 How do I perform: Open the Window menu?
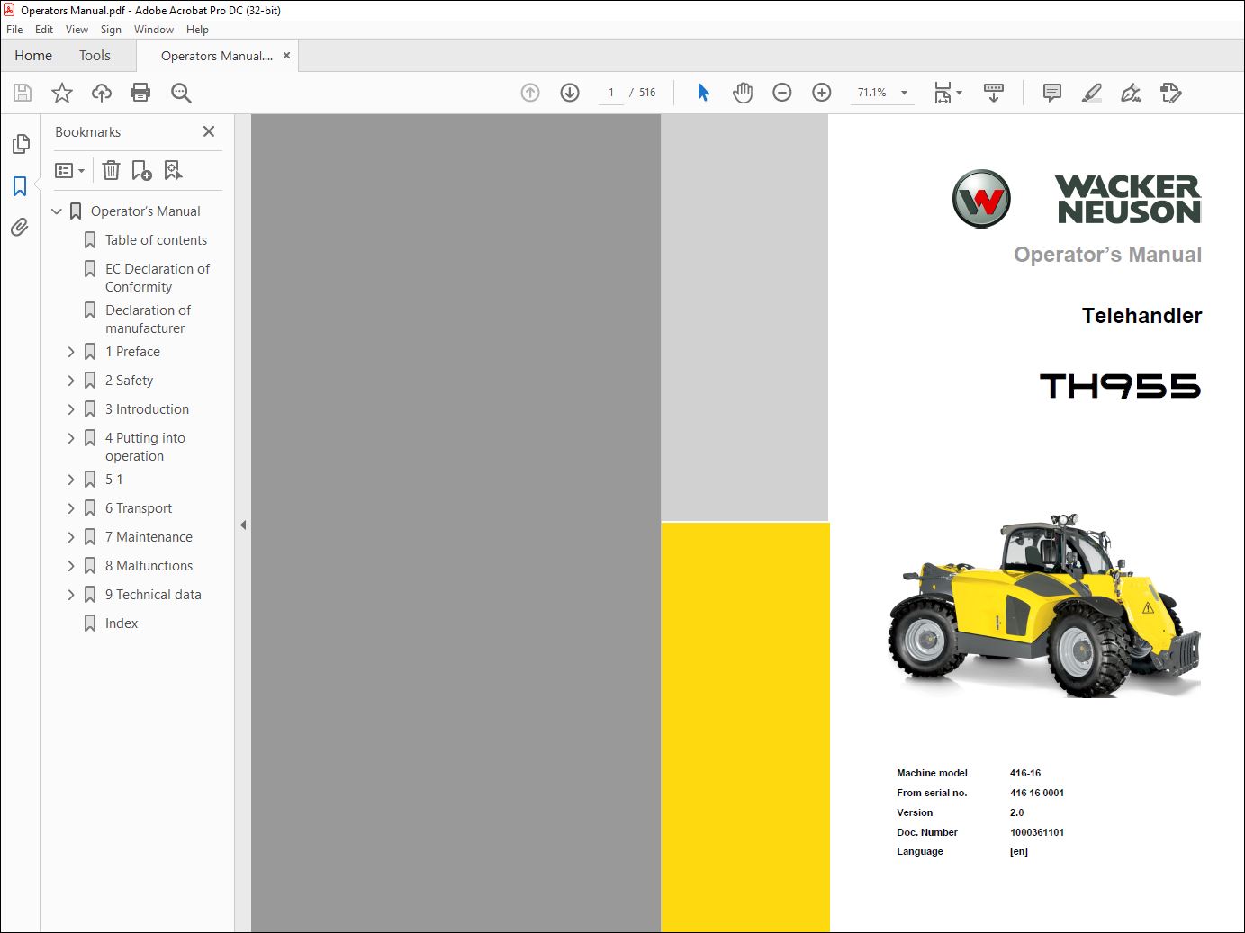(x=154, y=30)
